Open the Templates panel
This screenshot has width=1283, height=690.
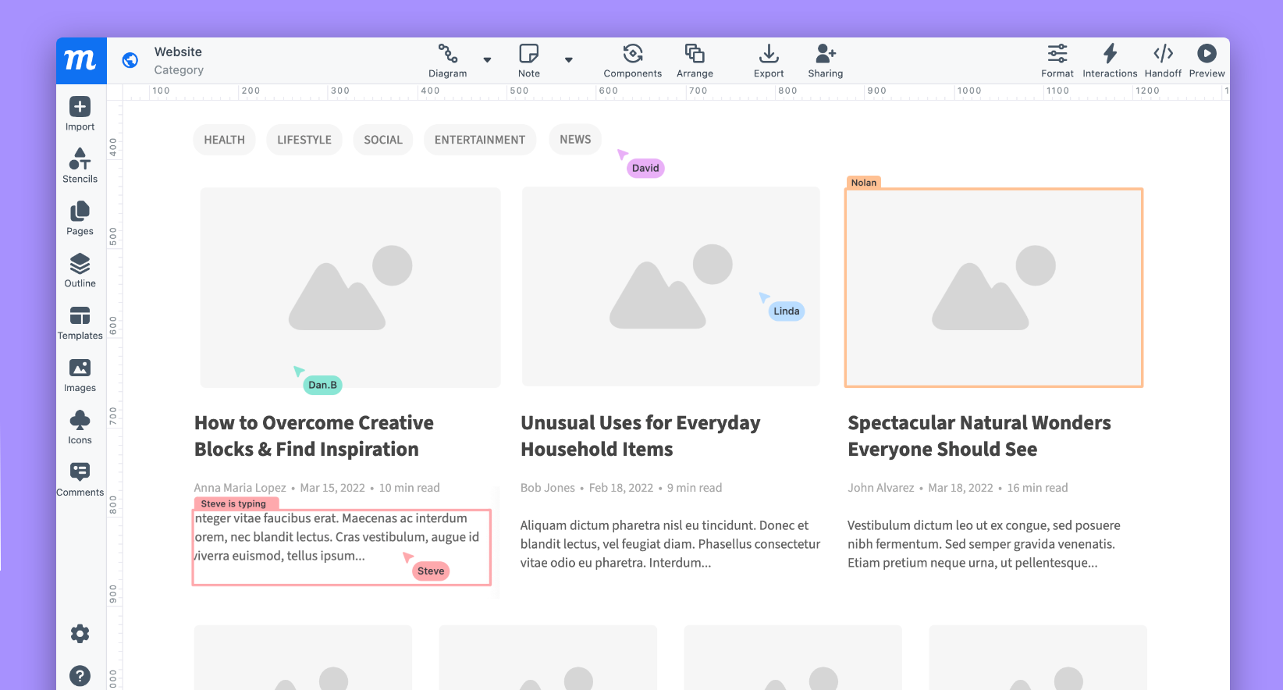coord(80,322)
